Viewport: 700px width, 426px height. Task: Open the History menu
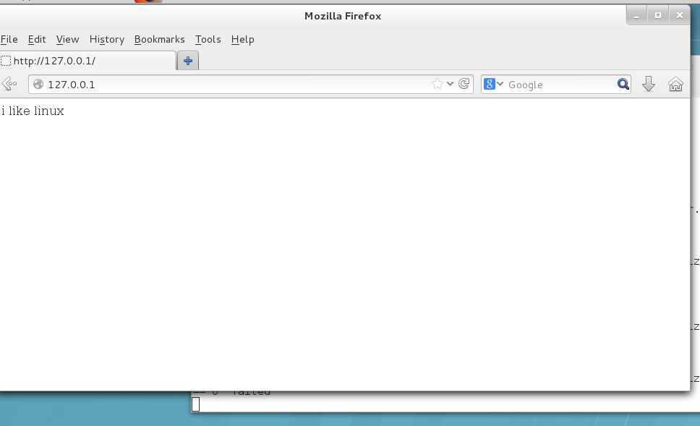click(x=107, y=40)
